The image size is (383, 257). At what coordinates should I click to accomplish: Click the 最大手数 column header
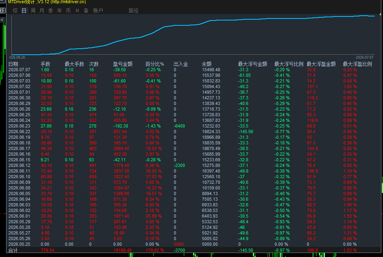74,64
